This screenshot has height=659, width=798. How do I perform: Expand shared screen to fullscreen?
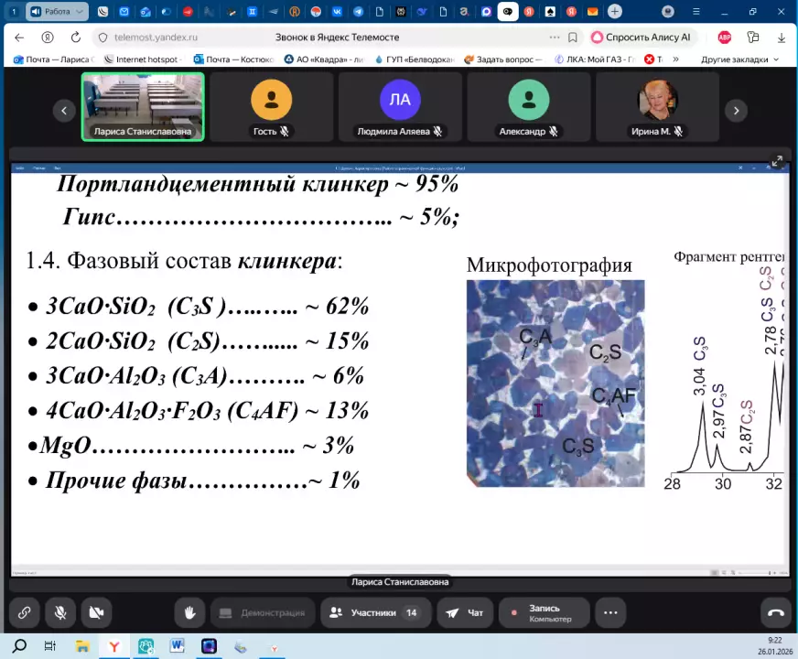777,161
